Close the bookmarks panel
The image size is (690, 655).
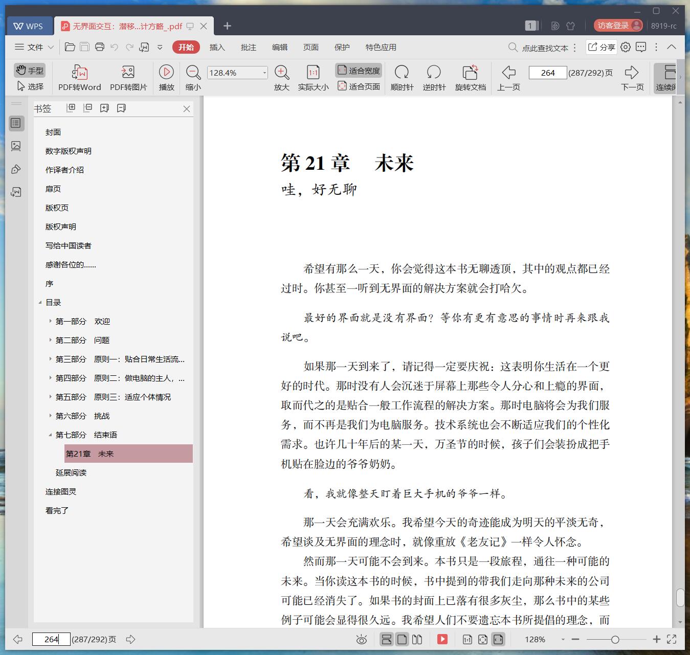click(187, 108)
